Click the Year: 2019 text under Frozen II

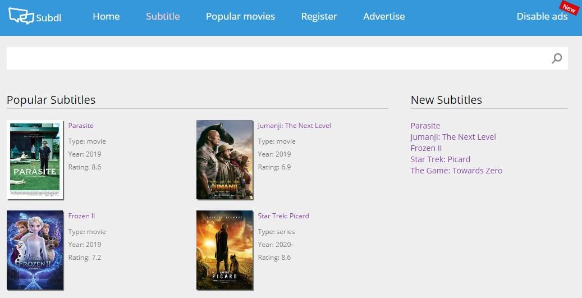point(85,245)
